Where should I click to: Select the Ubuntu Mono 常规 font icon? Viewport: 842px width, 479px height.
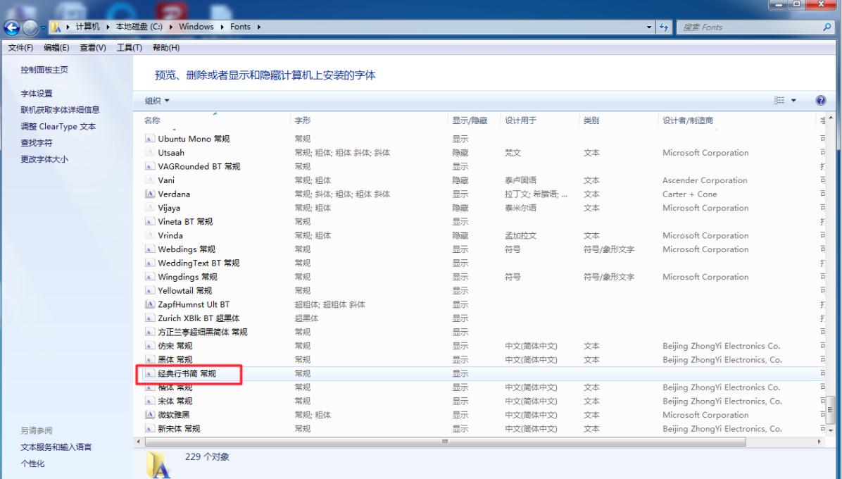tap(150, 139)
